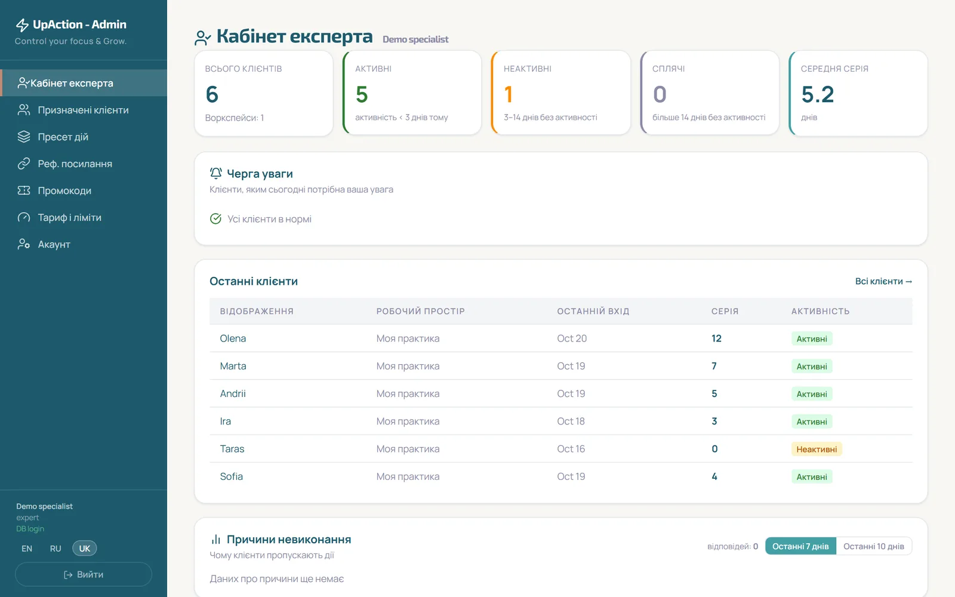Click the bar chart icon near Причини невиконання
The image size is (955, 597).
pos(216,540)
